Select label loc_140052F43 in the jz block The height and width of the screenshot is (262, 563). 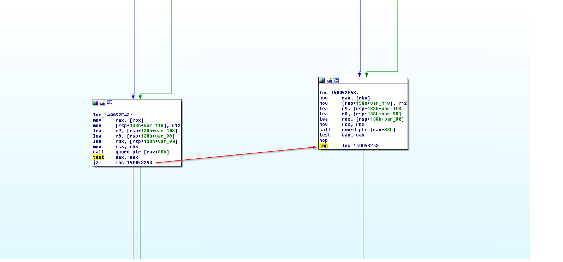[113, 115]
